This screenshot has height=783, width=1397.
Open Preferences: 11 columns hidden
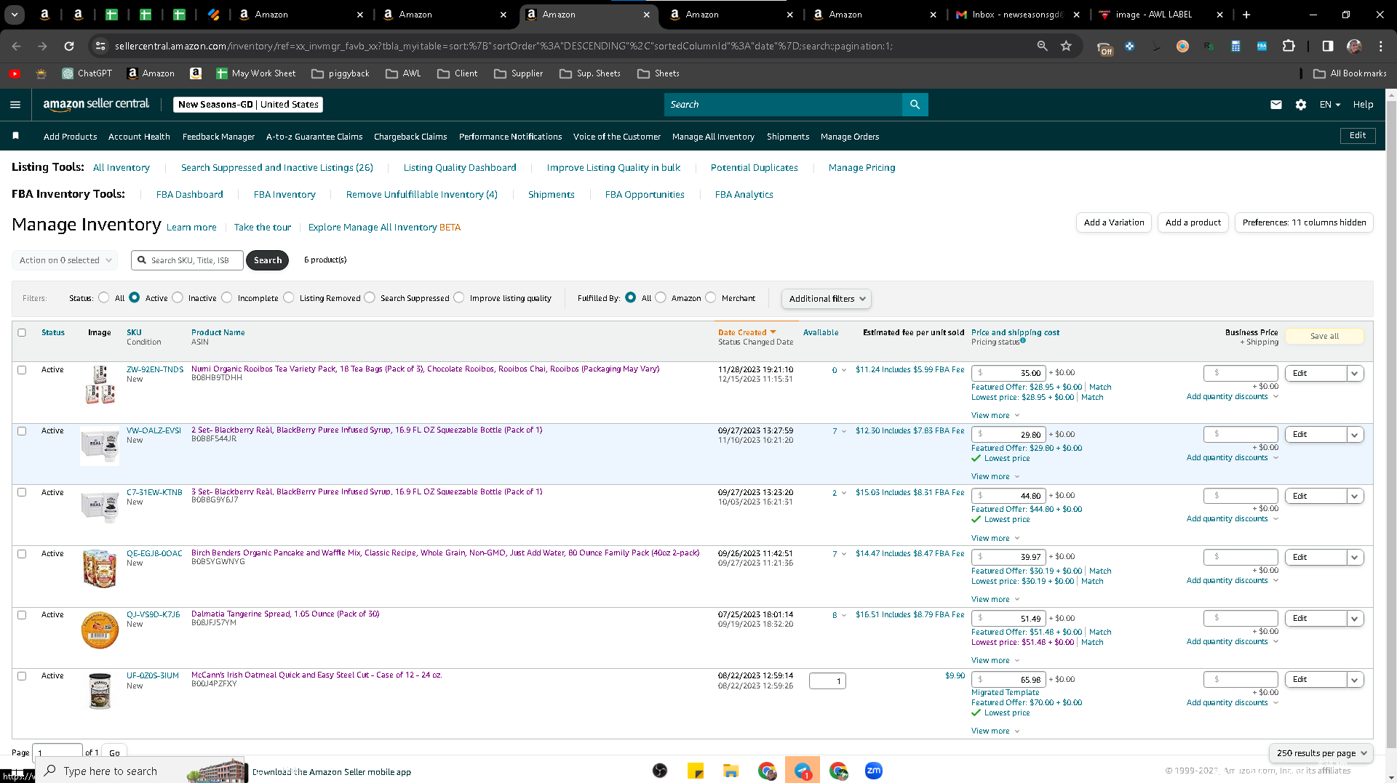pyautogui.click(x=1304, y=222)
